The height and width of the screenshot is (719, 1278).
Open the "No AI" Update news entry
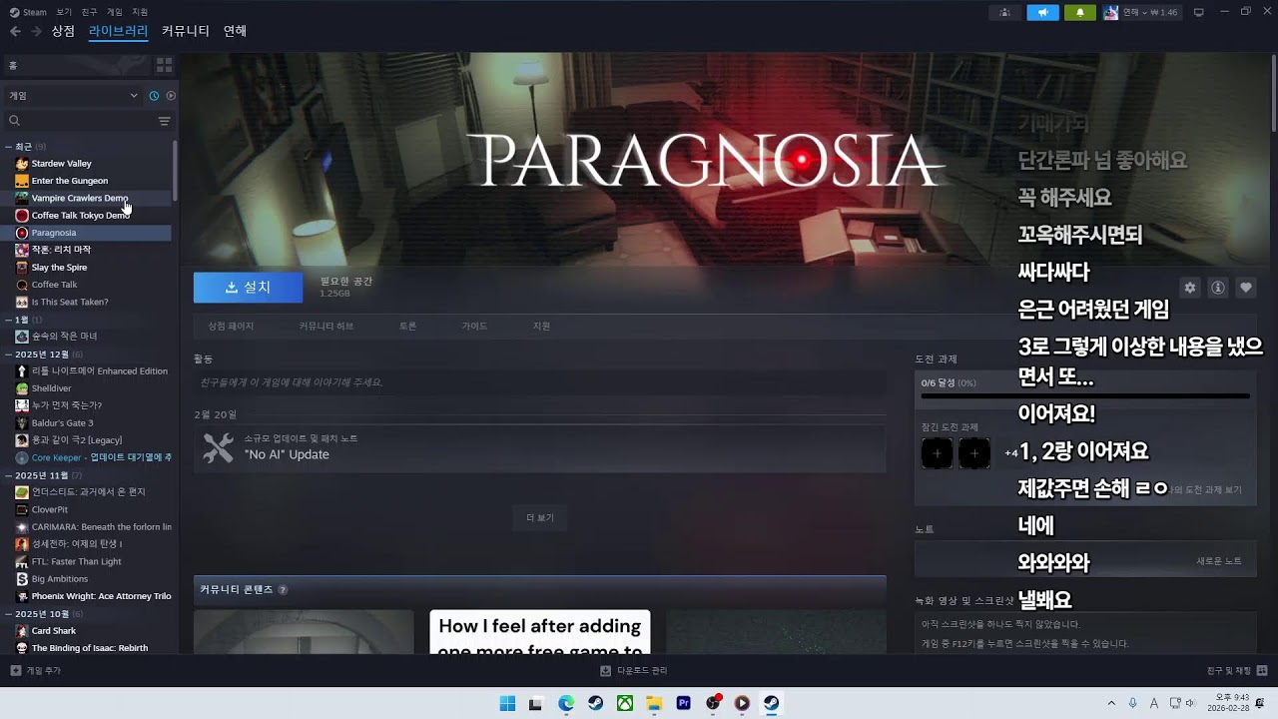[540, 448]
